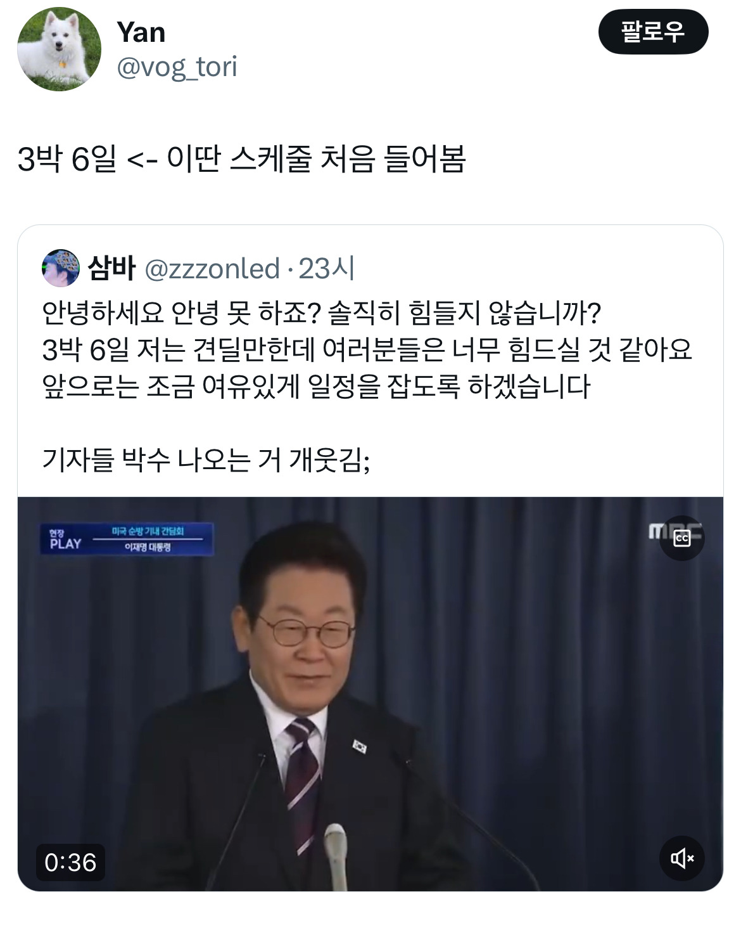
Task: Open the @vog_tori handle link
Action: [177, 67]
